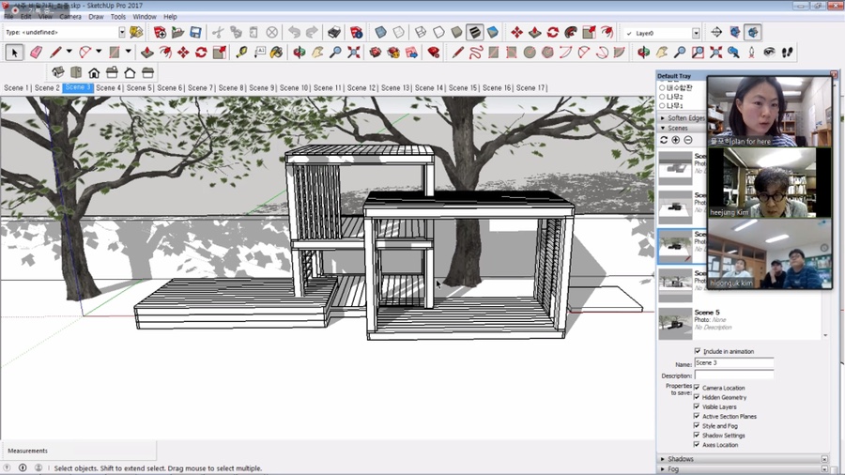This screenshot has height=475, width=845.
Task: Select the Scene 5 thumbnail in list
Action: 675,322
